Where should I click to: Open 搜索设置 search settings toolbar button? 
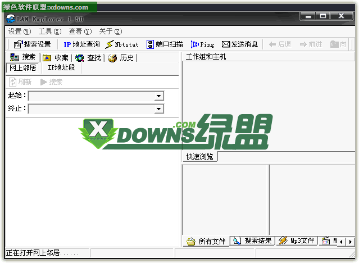pyautogui.click(x=32, y=44)
